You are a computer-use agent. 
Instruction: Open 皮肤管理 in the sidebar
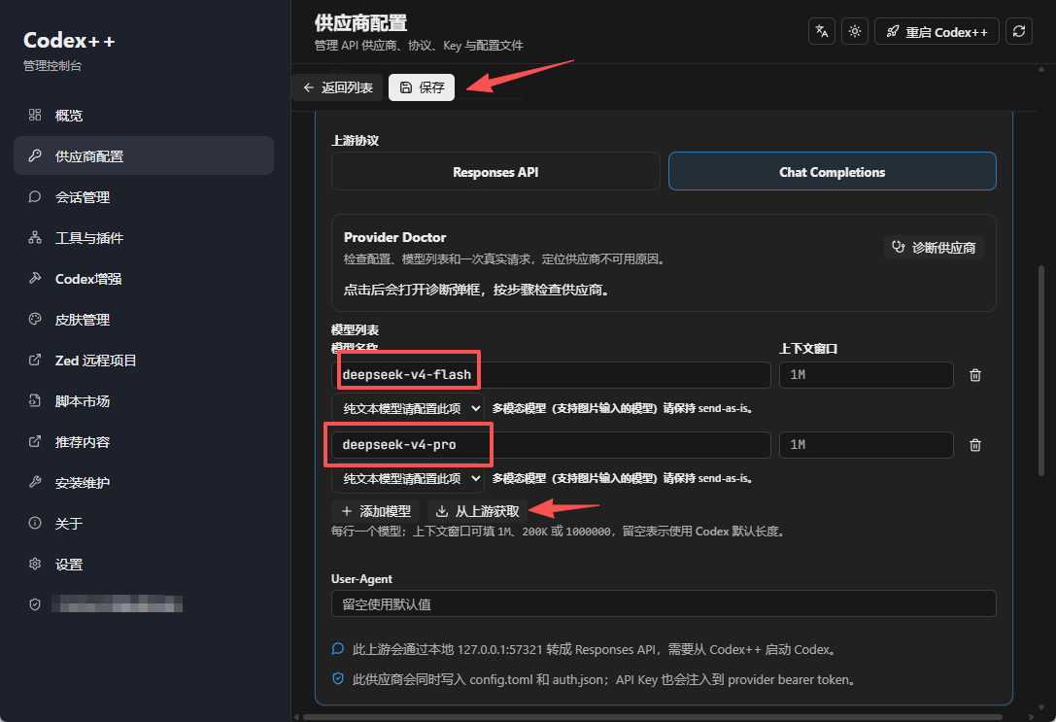[x=144, y=320]
